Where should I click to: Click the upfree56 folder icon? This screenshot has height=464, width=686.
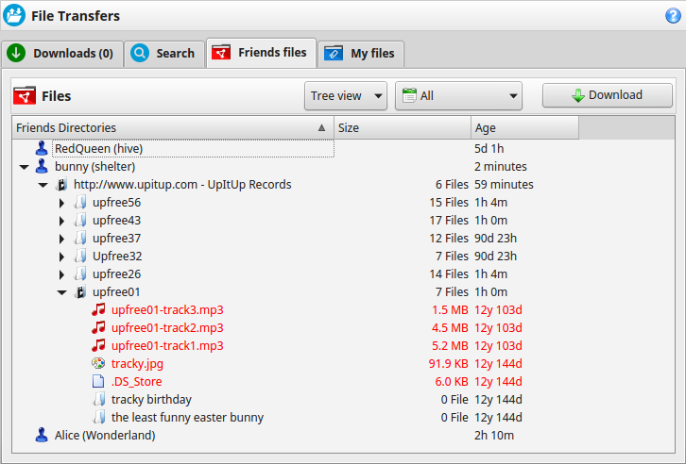[80, 203]
